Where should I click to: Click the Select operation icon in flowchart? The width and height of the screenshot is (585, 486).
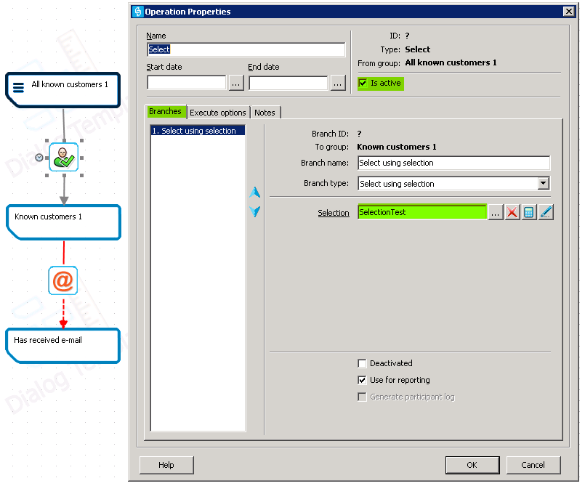coord(63,157)
